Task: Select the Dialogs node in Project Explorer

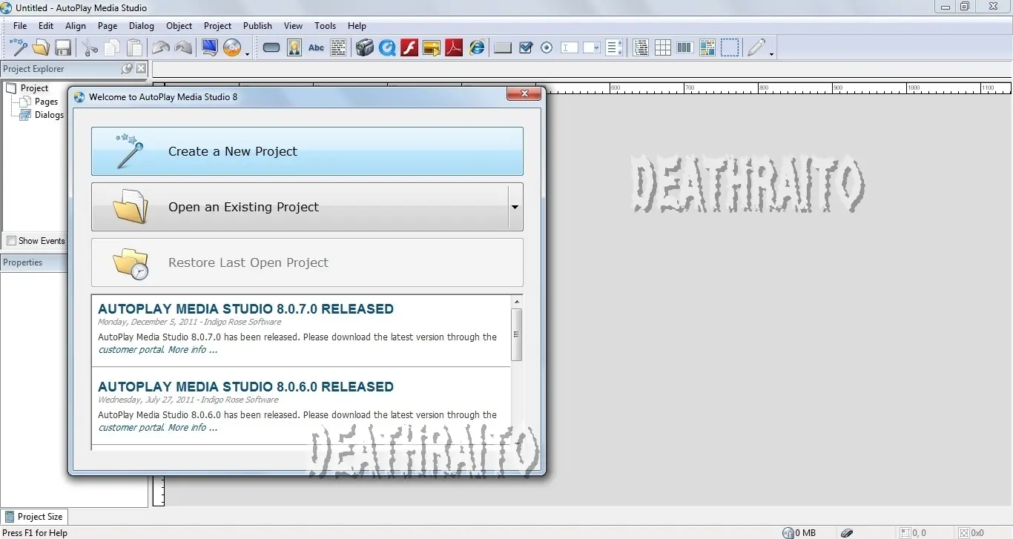Action: pos(49,115)
